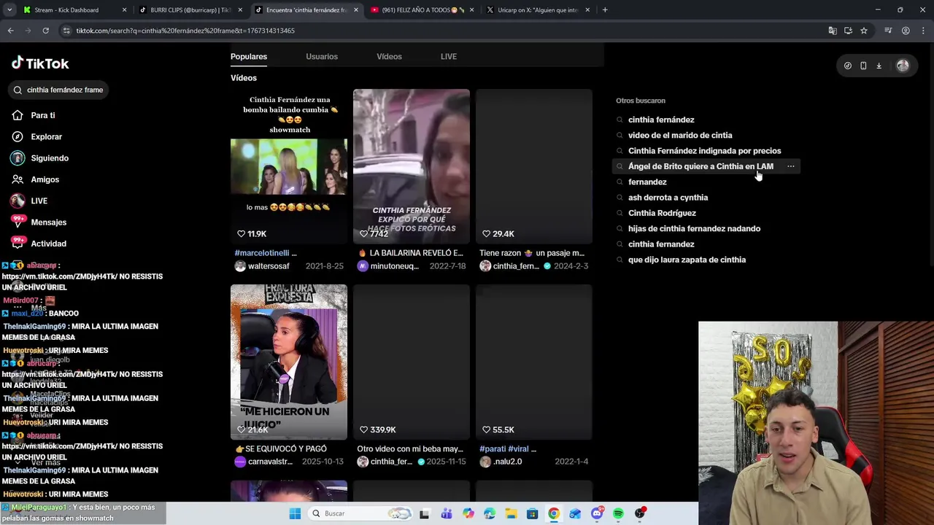Select 'Cinthia Fernández indignada por precios' suggestion
Viewport: 934px width, 525px height.
pyautogui.click(x=704, y=151)
